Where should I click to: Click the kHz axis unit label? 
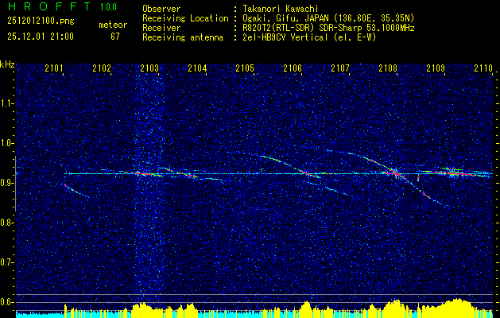tap(7, 64)
